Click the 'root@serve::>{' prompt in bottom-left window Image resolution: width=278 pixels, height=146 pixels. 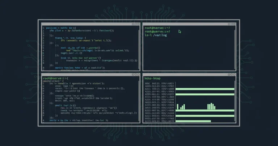point(55,78)
